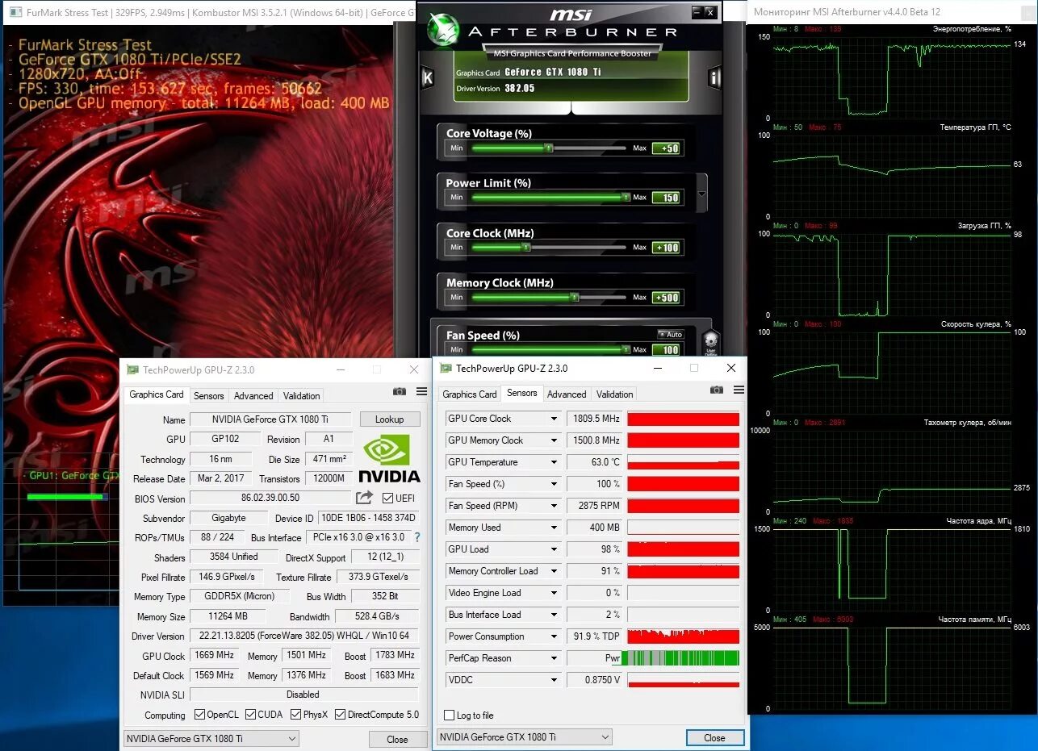The width and height of the screenshot is (1038, 751).
Task: Open the VDDC sensor dropdown
Action: 554,680
